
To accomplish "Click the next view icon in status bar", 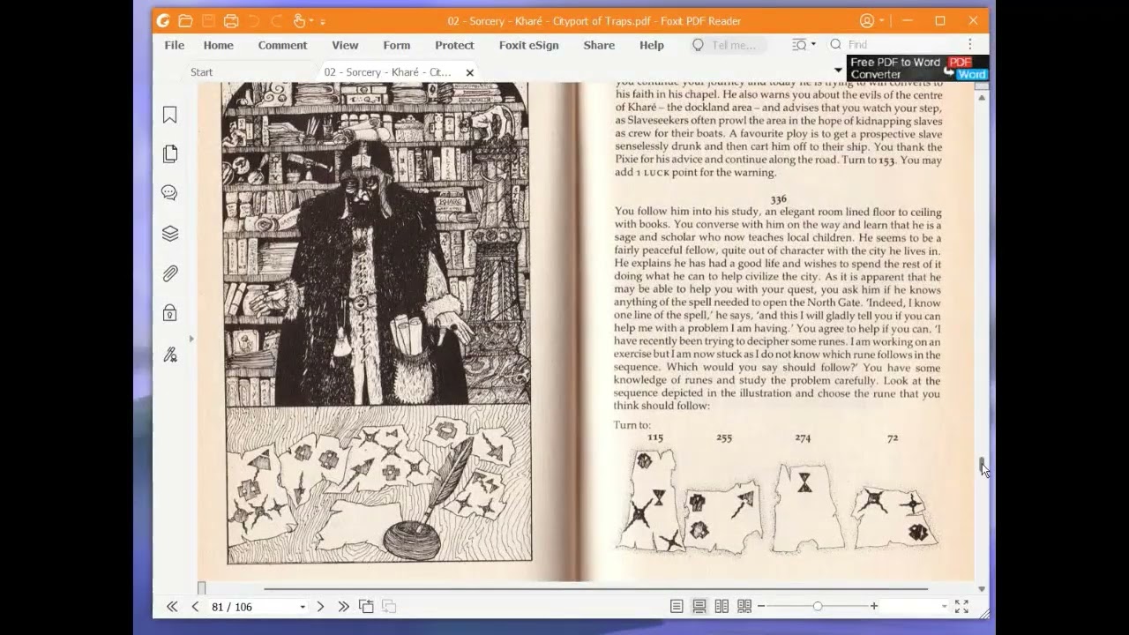I will tap(389, 606).
